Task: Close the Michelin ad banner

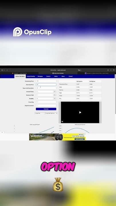Action: (85, 134)
